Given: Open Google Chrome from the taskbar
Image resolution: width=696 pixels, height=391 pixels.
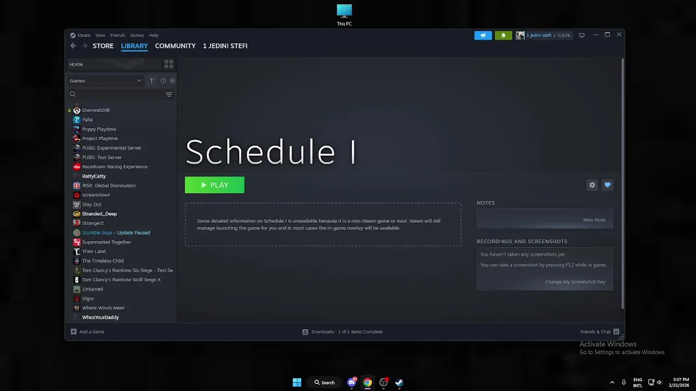Looking at the screenshot, I should [368, 382].
